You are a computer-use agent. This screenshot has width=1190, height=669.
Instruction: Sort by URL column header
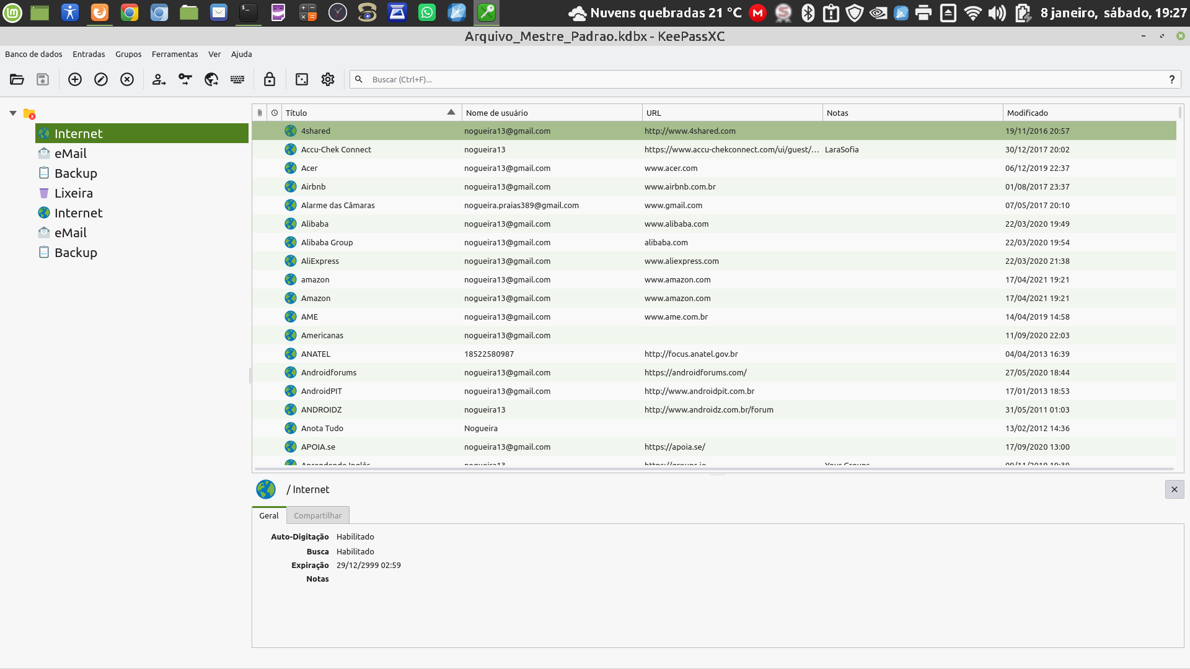[x=733, y=113]
